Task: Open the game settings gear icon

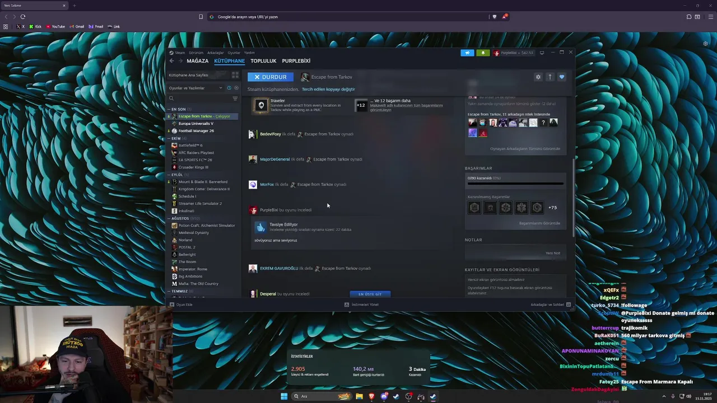Action: click(x=538, y=77)
